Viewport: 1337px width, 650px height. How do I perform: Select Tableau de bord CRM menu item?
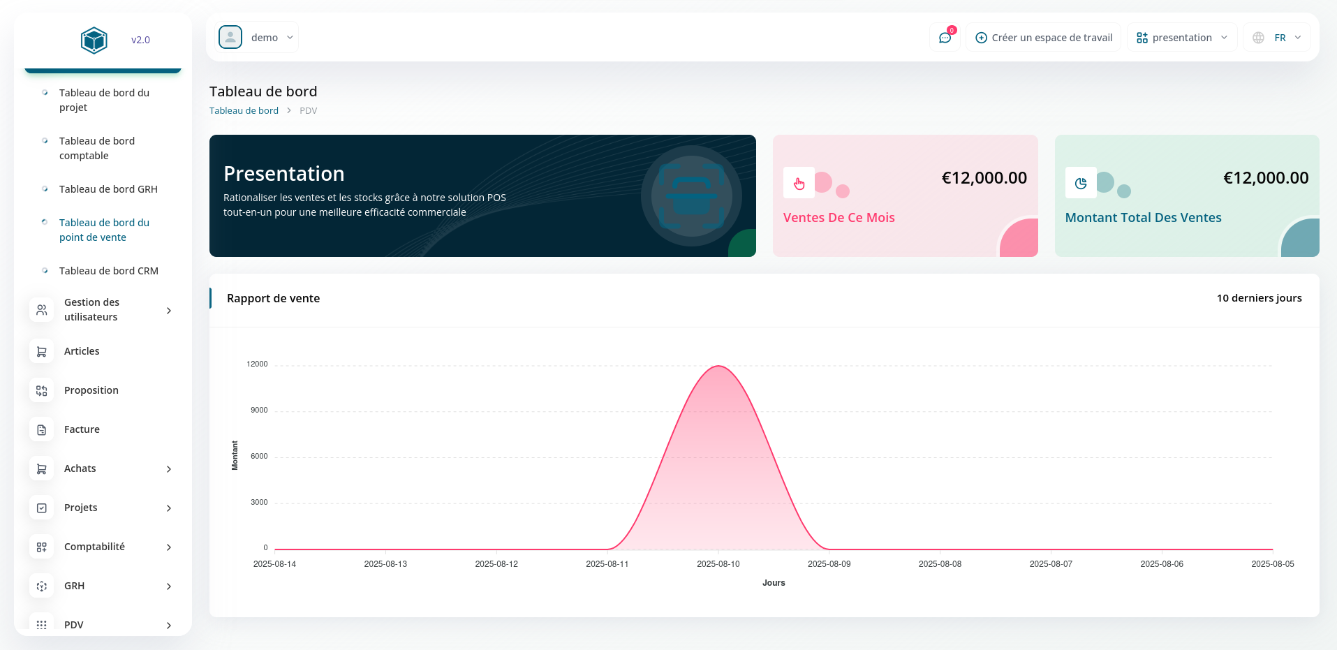click(x=108, y=271)
